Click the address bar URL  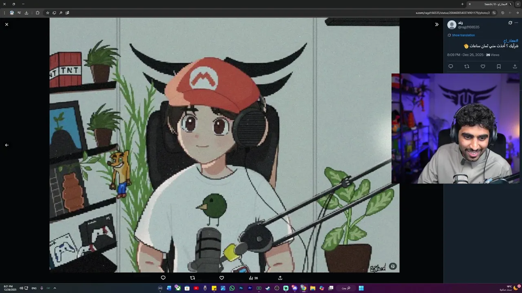[x=453, y=13]
